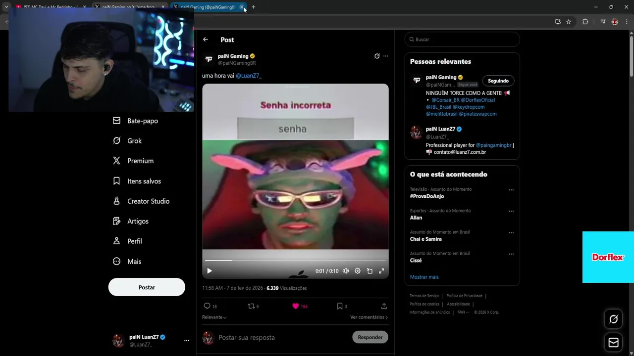Open the media controls toolbar icon
The height and width of the screenshot is (356, 634).
tap(603, 22)
